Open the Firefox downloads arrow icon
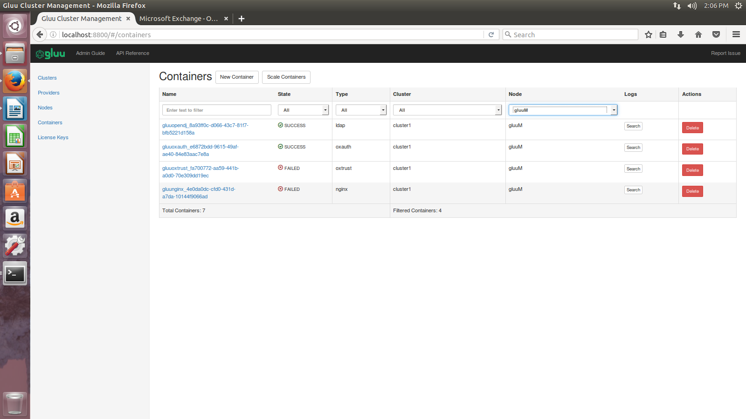 (681, 34)
